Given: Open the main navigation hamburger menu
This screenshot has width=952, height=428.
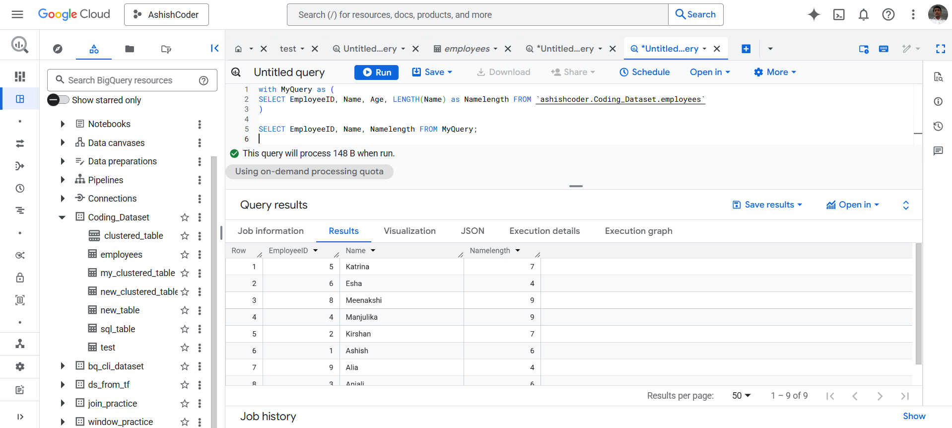Looking at the screenshot, I should pyautogui.click(x=17, y=14).
